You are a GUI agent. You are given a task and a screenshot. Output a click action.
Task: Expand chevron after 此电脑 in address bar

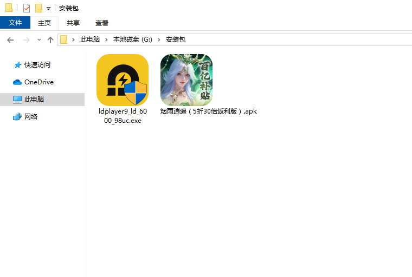pos(107,40)
